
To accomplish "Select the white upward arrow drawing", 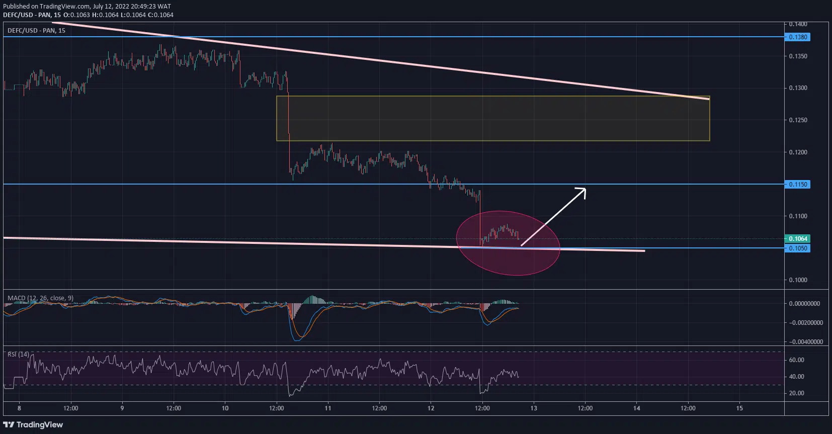I will point(553,217).
